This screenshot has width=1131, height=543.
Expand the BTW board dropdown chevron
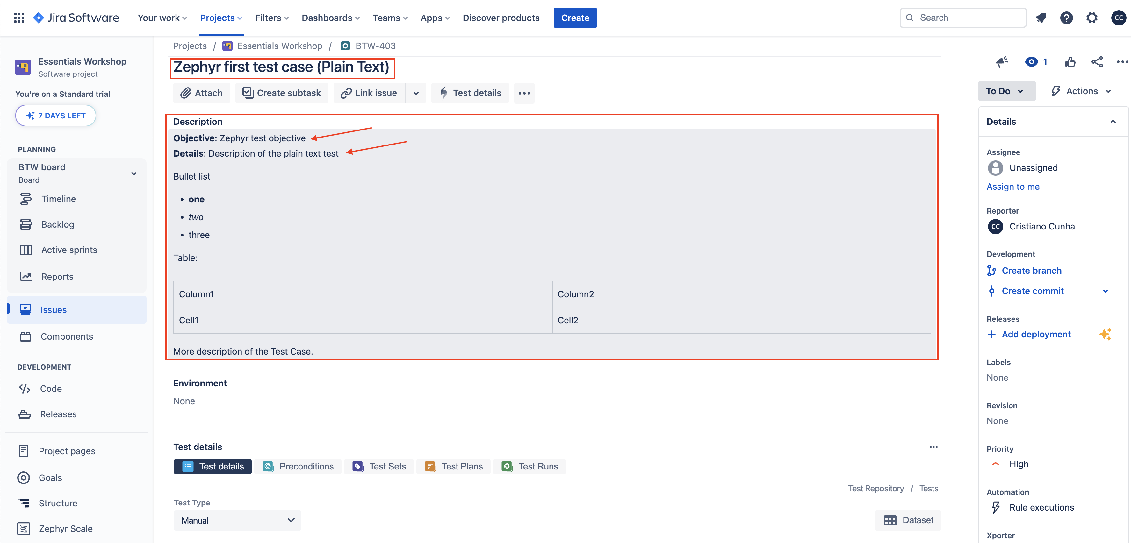tap(133, 174)
